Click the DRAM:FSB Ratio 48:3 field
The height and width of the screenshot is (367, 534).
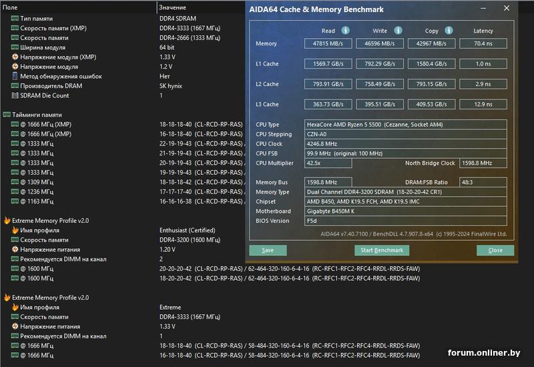point(483,182)
